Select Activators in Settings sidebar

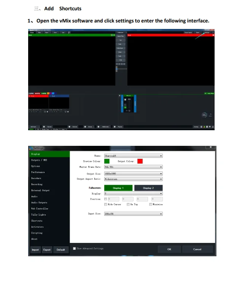(x=49, y=227)
